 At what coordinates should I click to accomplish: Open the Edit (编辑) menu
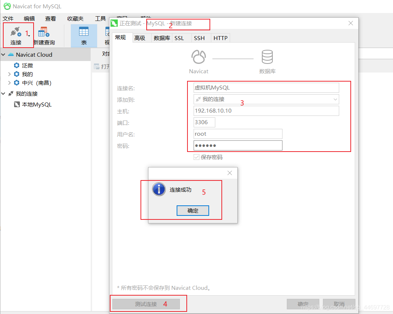29,18
